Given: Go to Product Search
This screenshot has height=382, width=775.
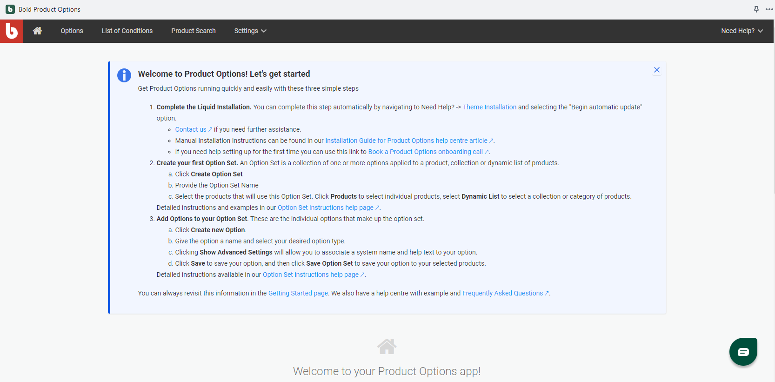Looking at the screenshot, I should point(193,31).
